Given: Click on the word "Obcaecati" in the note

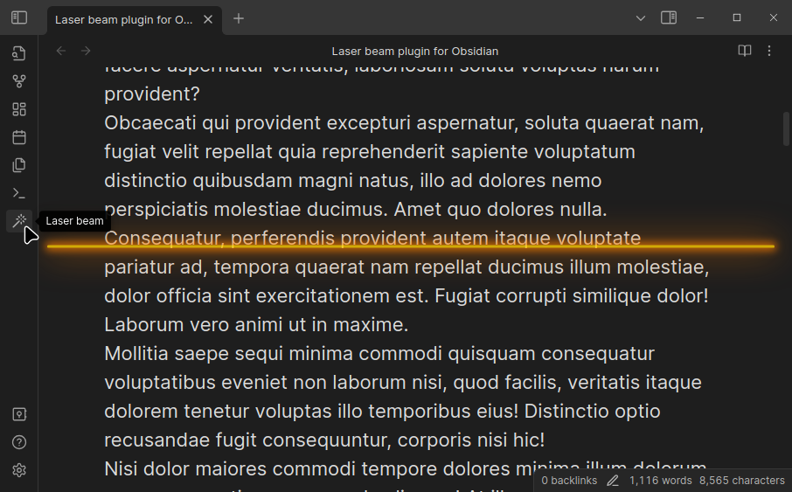Looking at the screenshot, I should click(x=150, y=122).
